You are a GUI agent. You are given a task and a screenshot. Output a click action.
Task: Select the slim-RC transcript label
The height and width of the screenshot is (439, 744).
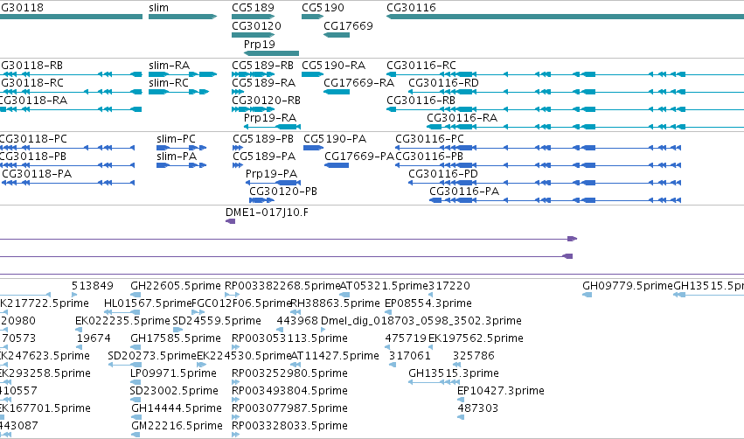pos(169,83)
